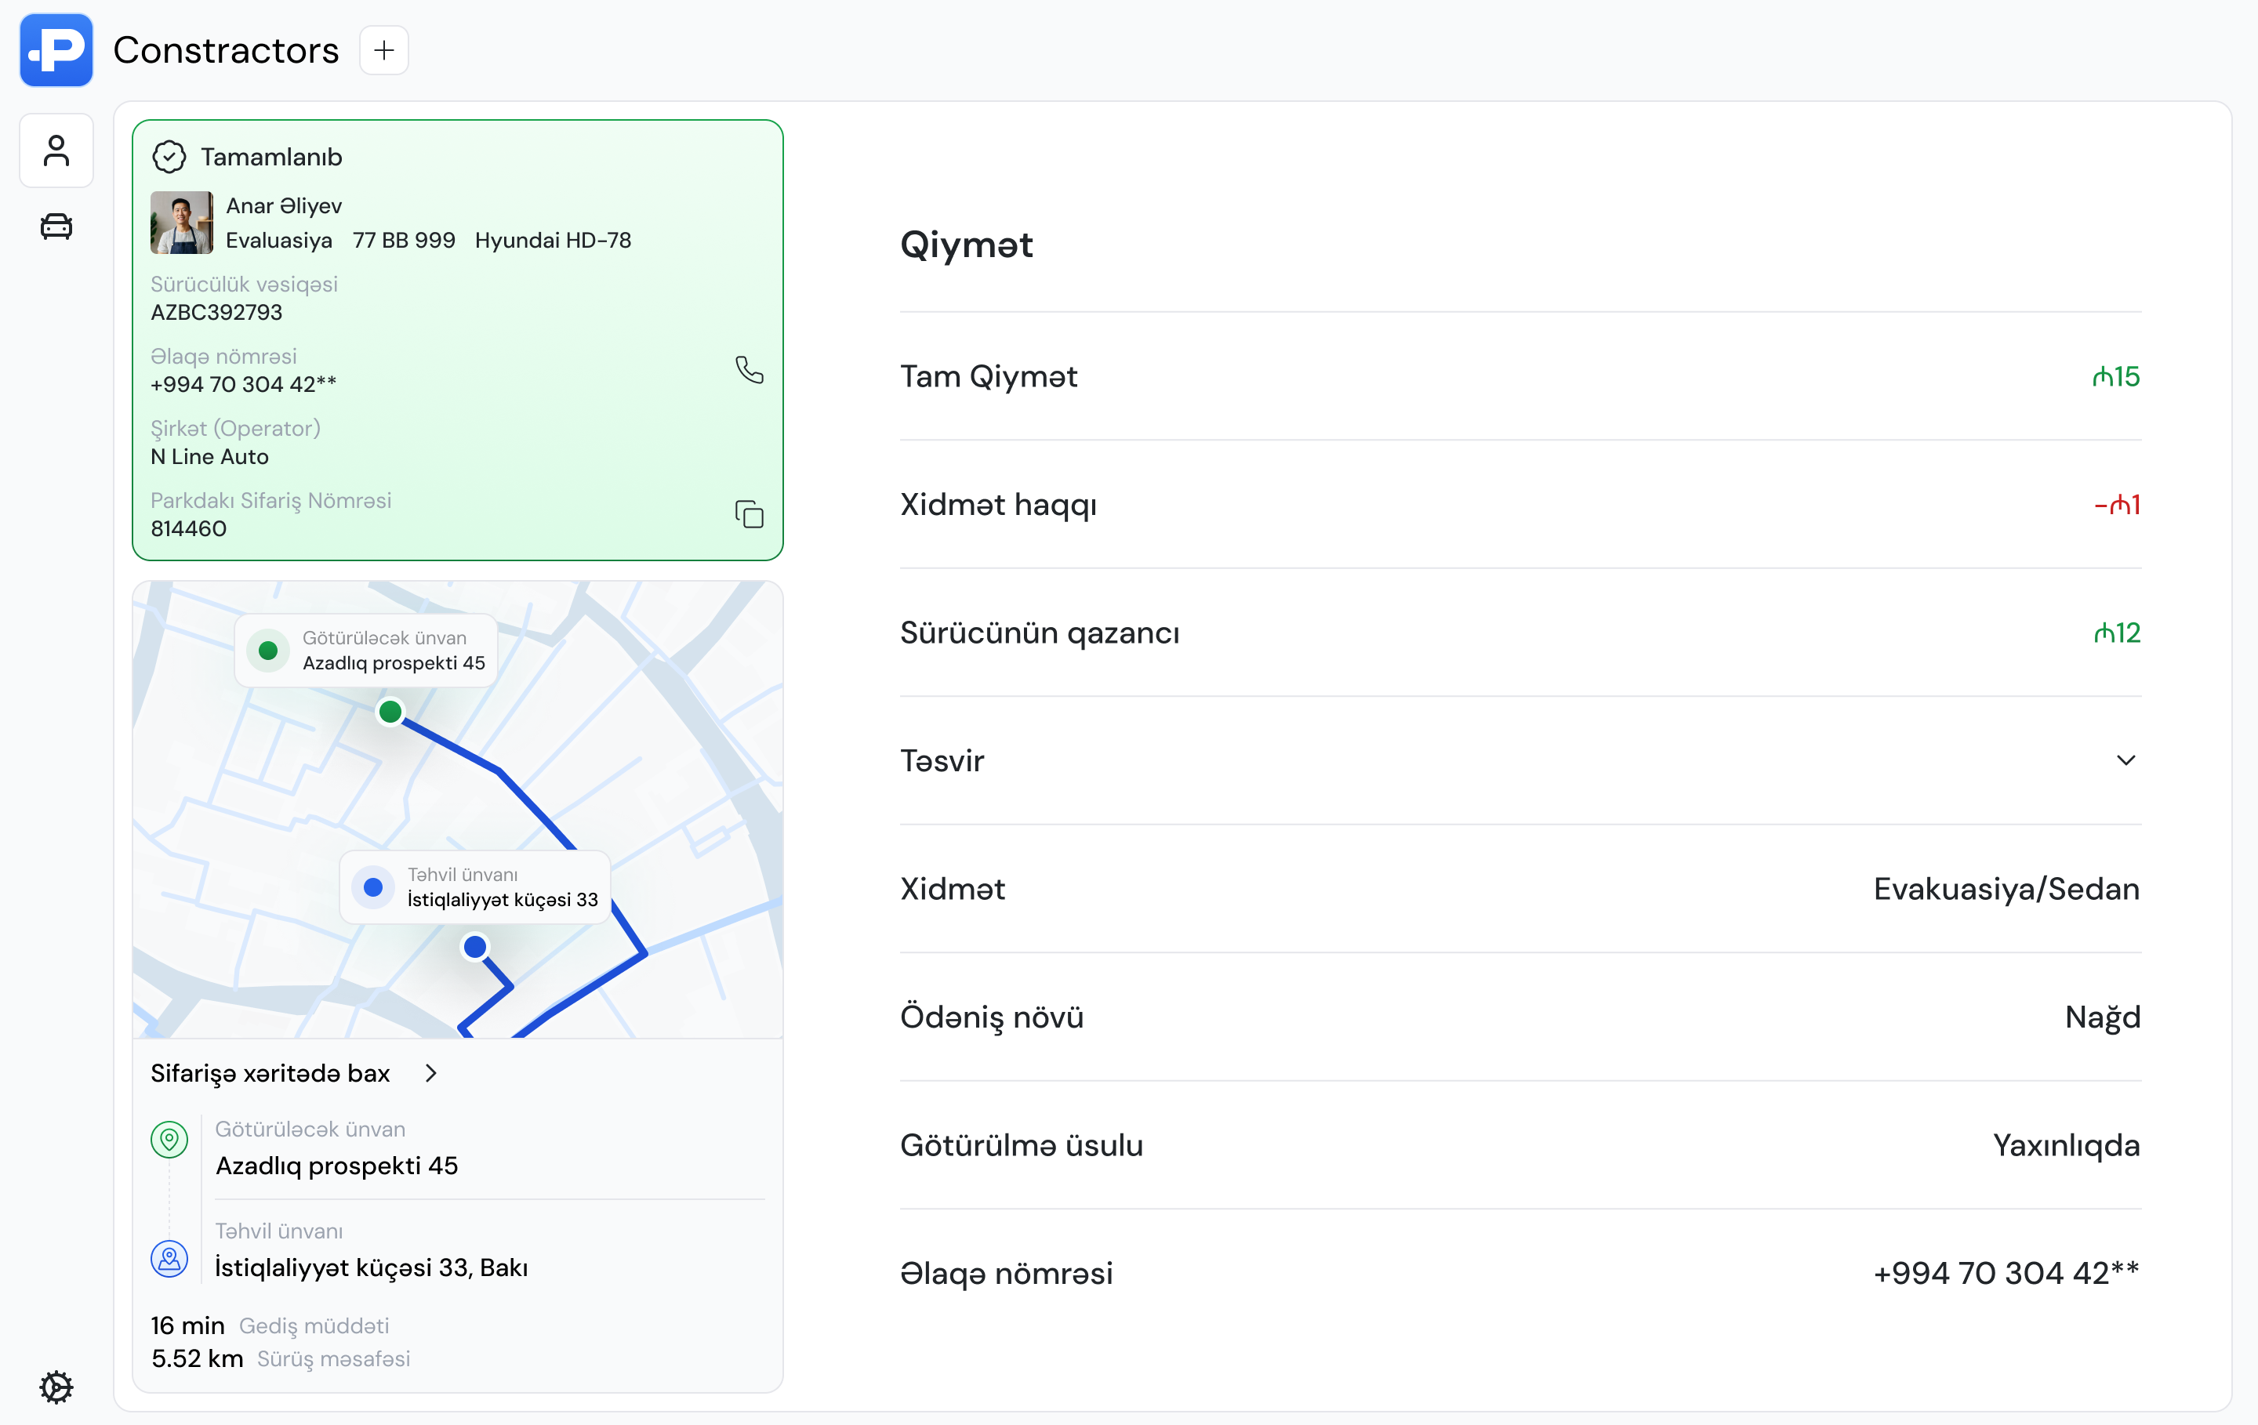
Task: Click Anar Əliyev driver name
Action: (283, 205)
